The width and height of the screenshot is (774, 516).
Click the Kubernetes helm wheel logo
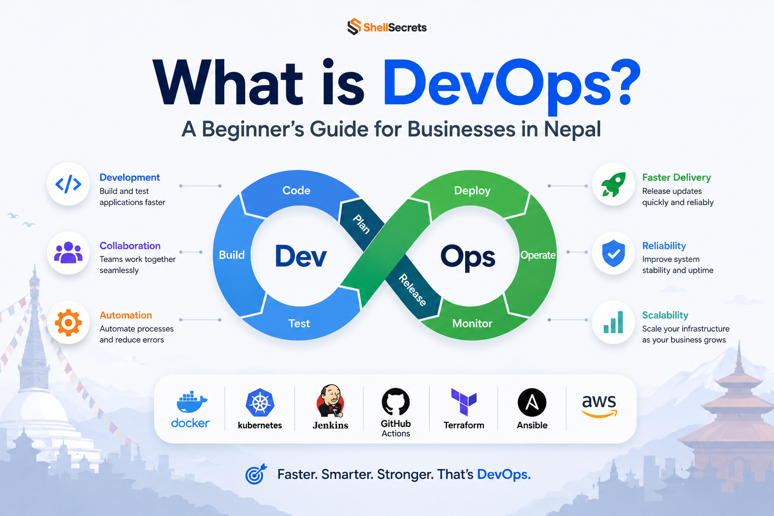[x=260, y=403]
